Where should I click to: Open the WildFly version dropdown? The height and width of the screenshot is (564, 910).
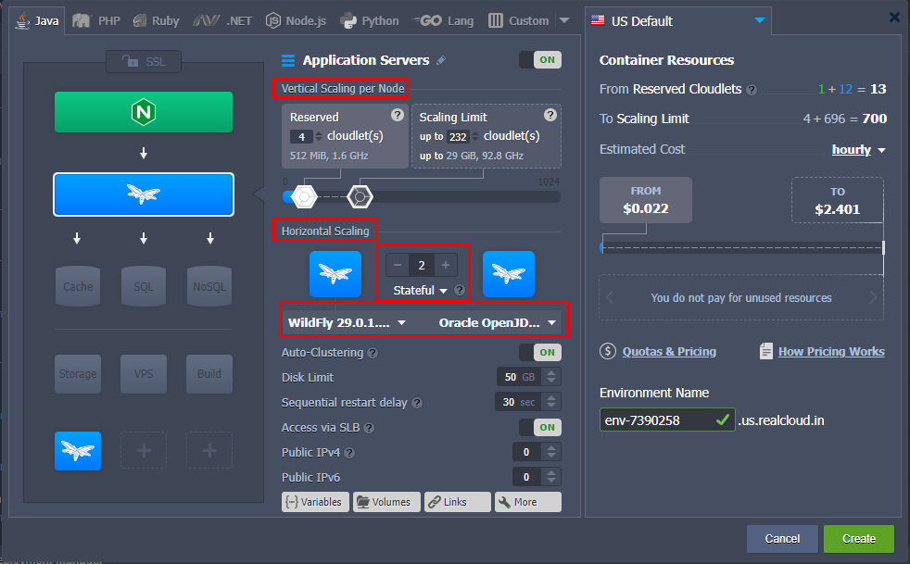(x=348, y=323)
